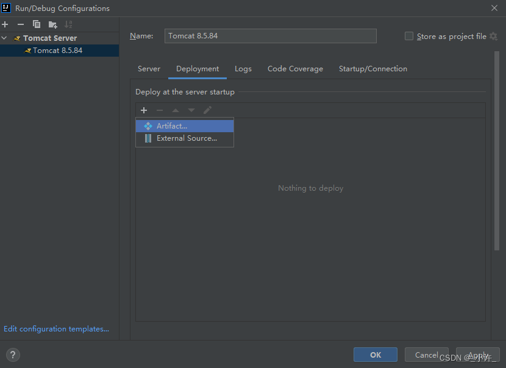Close the Run/Debug Configurations dialog
The image size is (506, 368).
[x=494, y=8]
